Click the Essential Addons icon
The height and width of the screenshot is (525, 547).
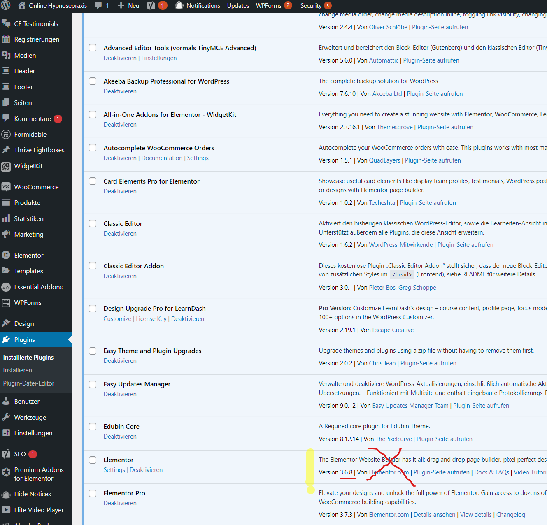coord(6,287)
